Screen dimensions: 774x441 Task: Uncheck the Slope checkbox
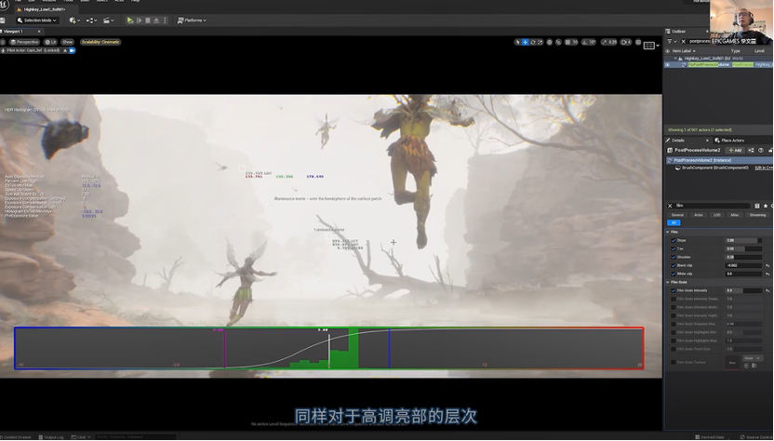tap(674, 240)
